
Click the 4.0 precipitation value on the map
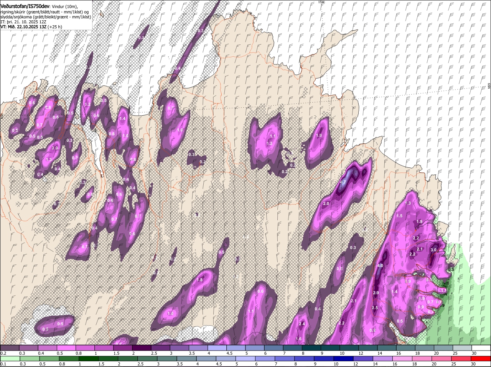(x=380, y=265)
